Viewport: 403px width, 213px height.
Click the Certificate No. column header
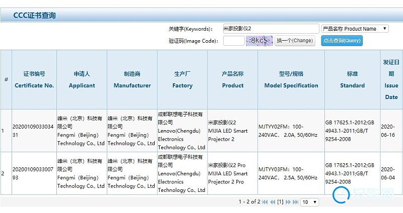point(34,80)
